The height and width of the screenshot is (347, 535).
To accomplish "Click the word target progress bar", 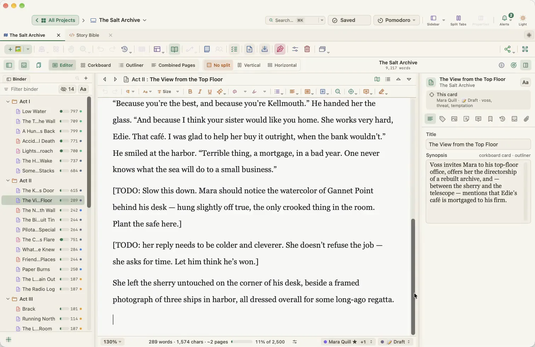I will [x=242, y=342].
